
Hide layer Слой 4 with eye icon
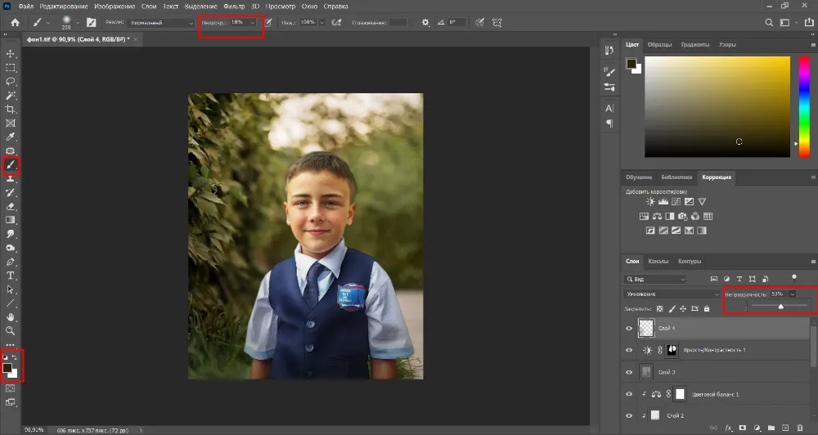629,328
